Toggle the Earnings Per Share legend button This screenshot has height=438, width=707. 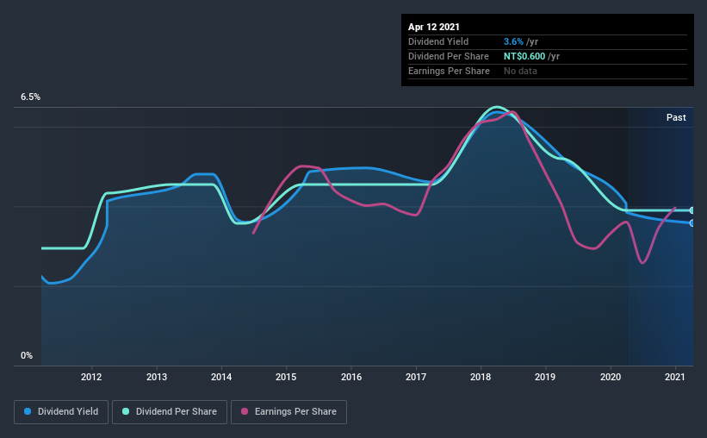click(x=288, y=412)
